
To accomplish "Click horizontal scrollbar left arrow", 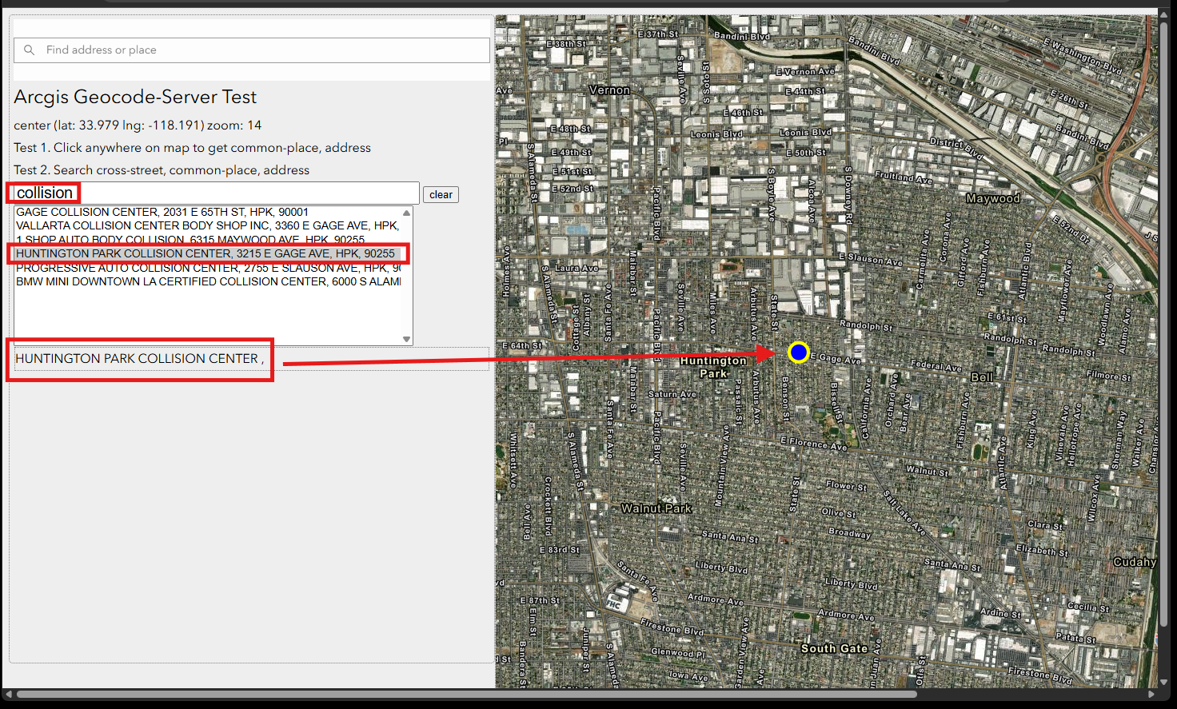I will tap(9, 694).
